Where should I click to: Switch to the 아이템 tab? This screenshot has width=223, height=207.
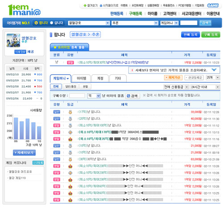81,78
